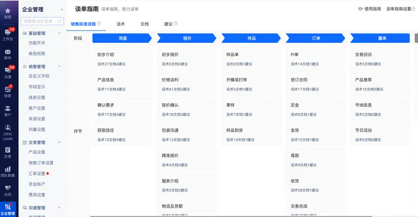Image resolution: width=418 pixels, height=217 pixels.
Task: Open 线索设置 menu item
Action: (37, 98)
